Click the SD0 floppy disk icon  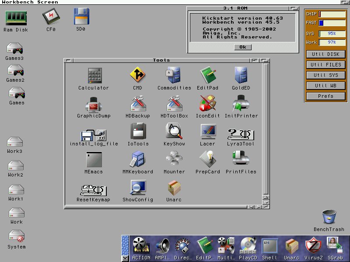coord(81,16)
